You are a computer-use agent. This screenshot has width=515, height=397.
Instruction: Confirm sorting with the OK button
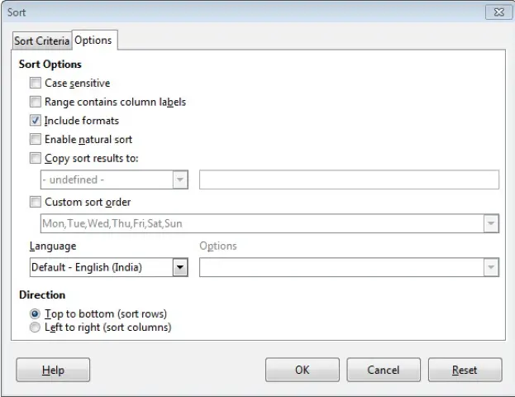click(303, 370)
